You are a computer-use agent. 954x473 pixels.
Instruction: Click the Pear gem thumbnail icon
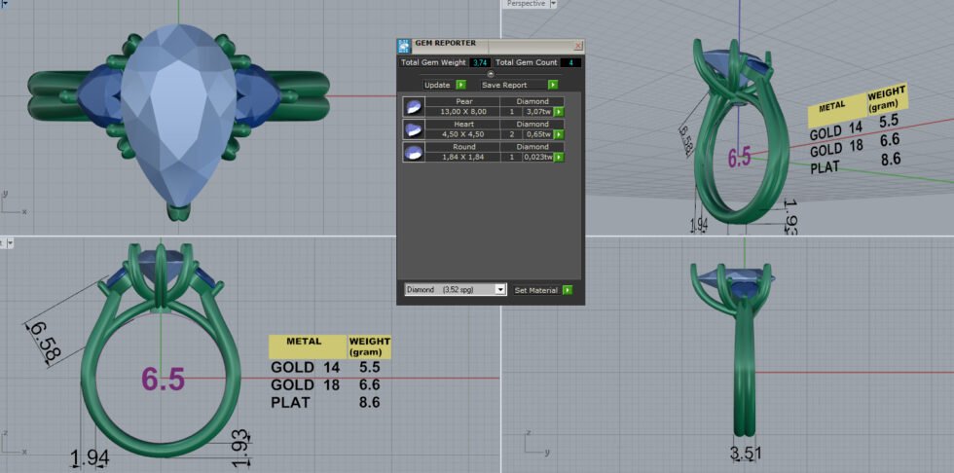tap(414, 106)
